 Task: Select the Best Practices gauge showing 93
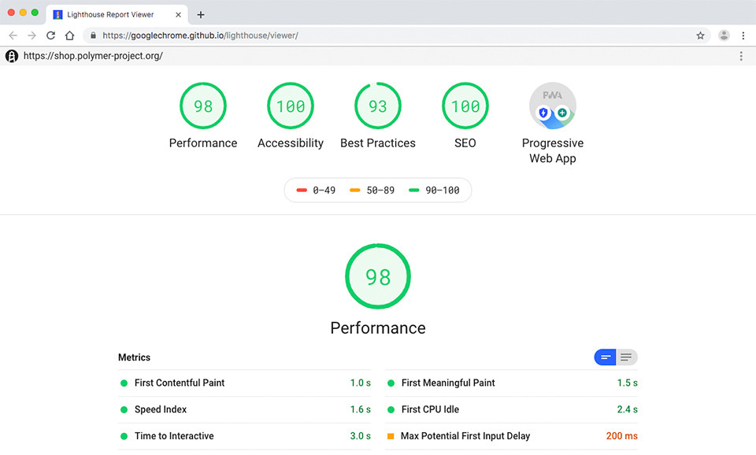coord(378,106)
